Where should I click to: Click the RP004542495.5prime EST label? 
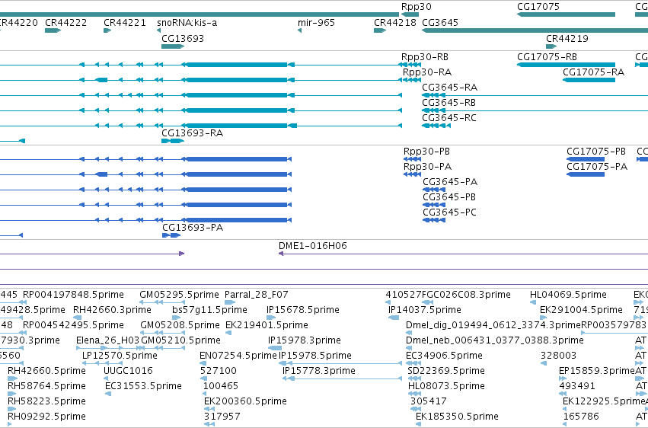pos(73,325)
